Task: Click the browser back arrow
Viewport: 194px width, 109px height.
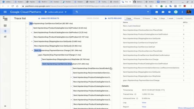Action: click(x=3, y=6)
